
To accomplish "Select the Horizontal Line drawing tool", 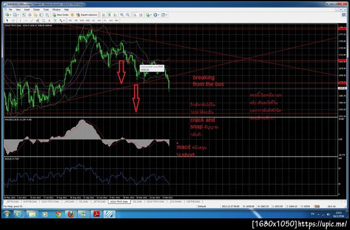I will pos(26,20).
